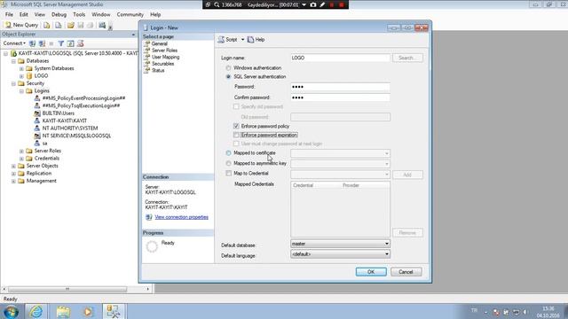Collapse the Logins folder node
568x319 pixels.
tap(21, 91)
